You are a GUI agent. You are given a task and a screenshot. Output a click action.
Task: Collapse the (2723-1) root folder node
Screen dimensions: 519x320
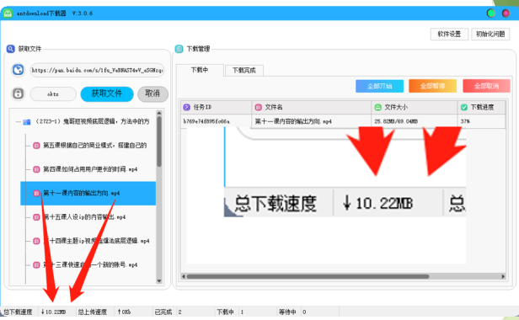[x=18, y=122]
